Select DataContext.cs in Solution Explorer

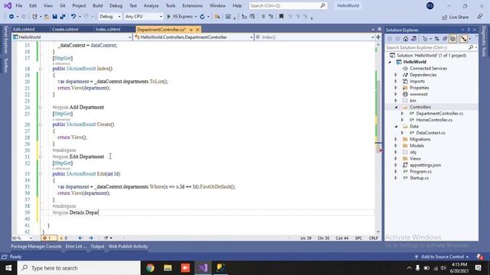[430, 133]
